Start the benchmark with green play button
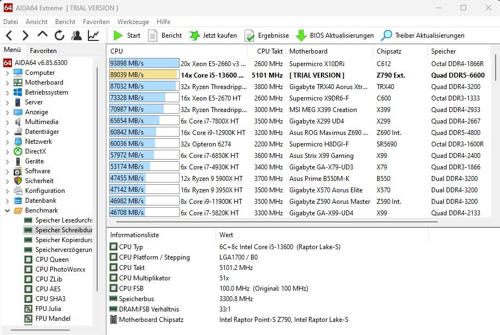Viewport: 500px width, 335px height. (127, 36)
